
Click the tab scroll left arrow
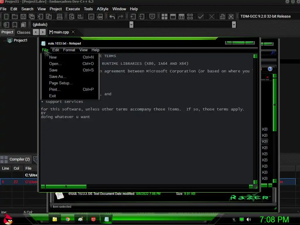(x=36, y=32)
